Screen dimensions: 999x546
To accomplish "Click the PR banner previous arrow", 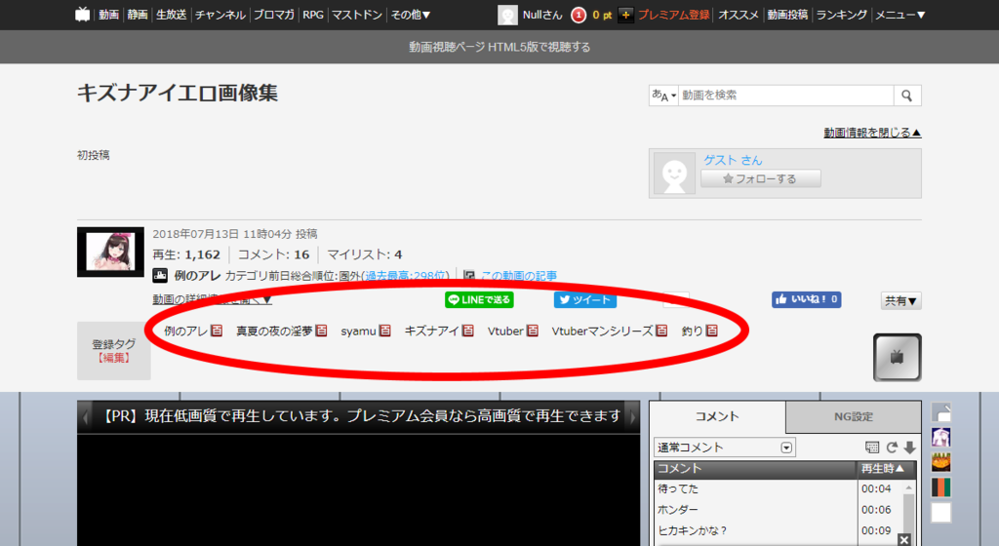I will (x=86, y=417).
